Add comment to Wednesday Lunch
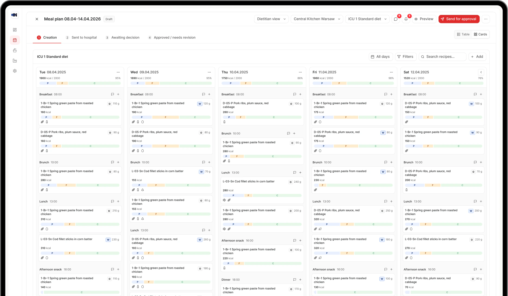Image resolution: width=508 pixels, height=296 pixels. (203, 230)
